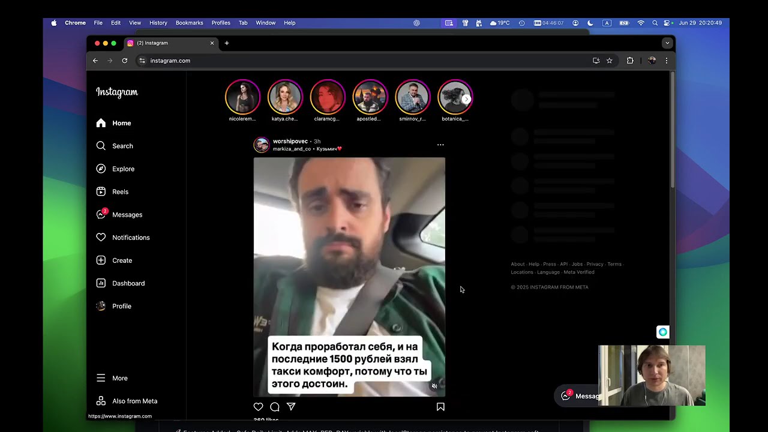Image resolution: width=768 pixels, height=432 pixels.
Task: Select the (2) Instagram tab
Action: 171,43
